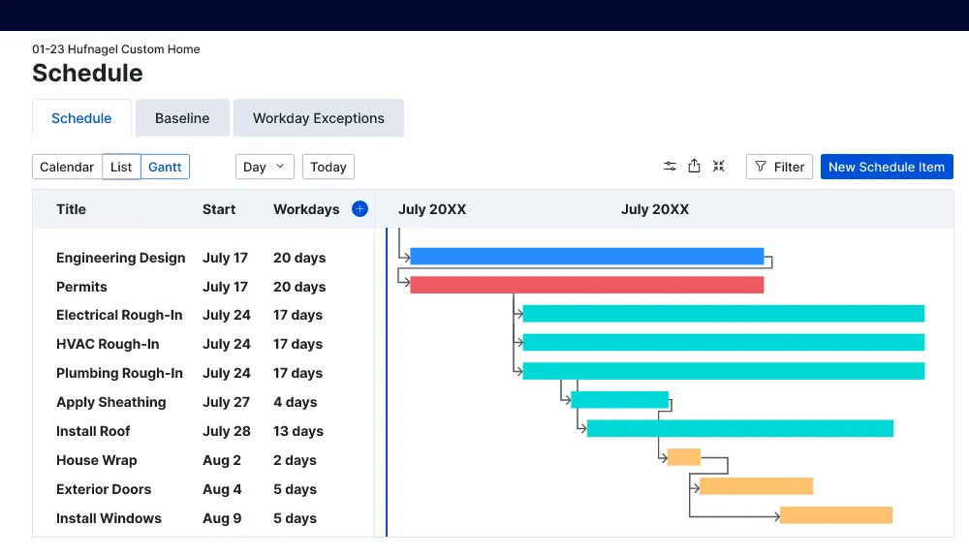Open the schedule settings sliders icon

[x=670, y=166]
